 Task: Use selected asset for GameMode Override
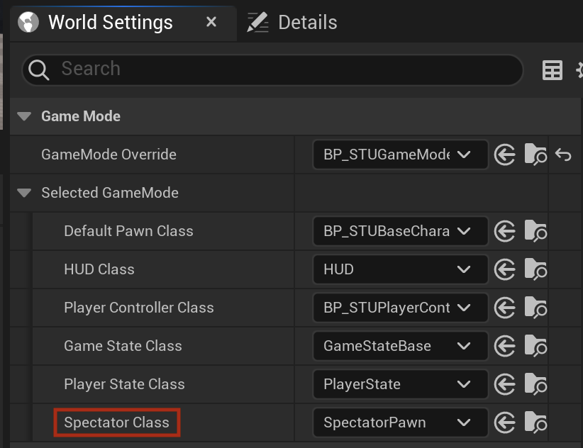pyautogui.click(x=504, y=155)
